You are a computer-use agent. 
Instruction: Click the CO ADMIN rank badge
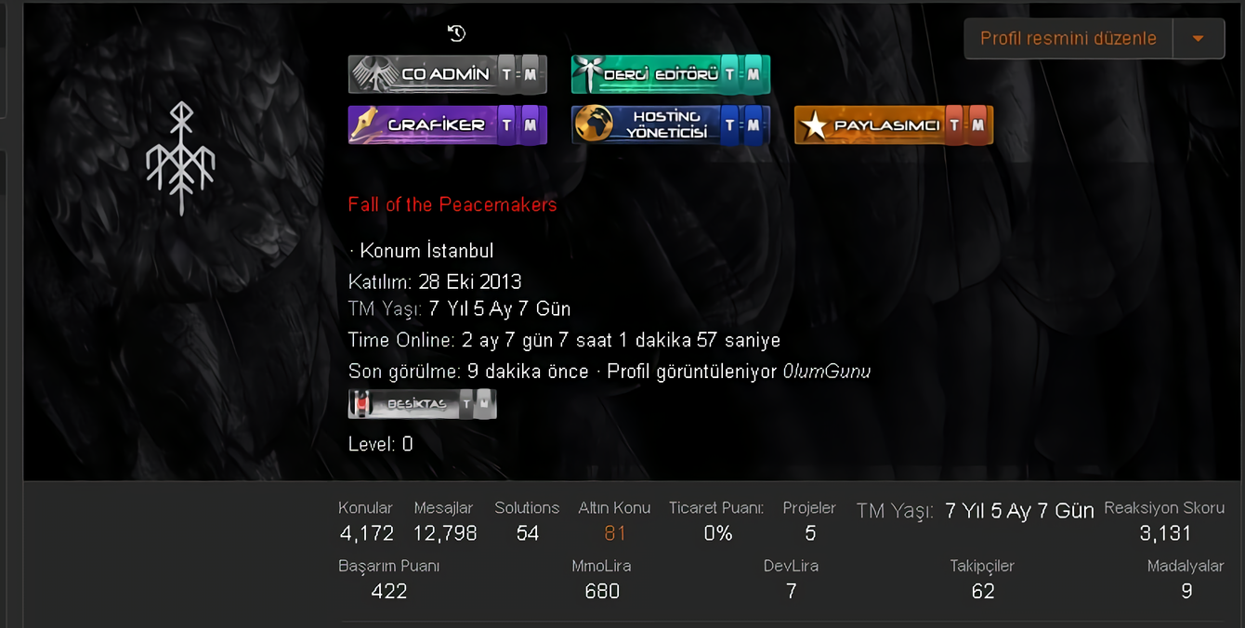point(447,74)
